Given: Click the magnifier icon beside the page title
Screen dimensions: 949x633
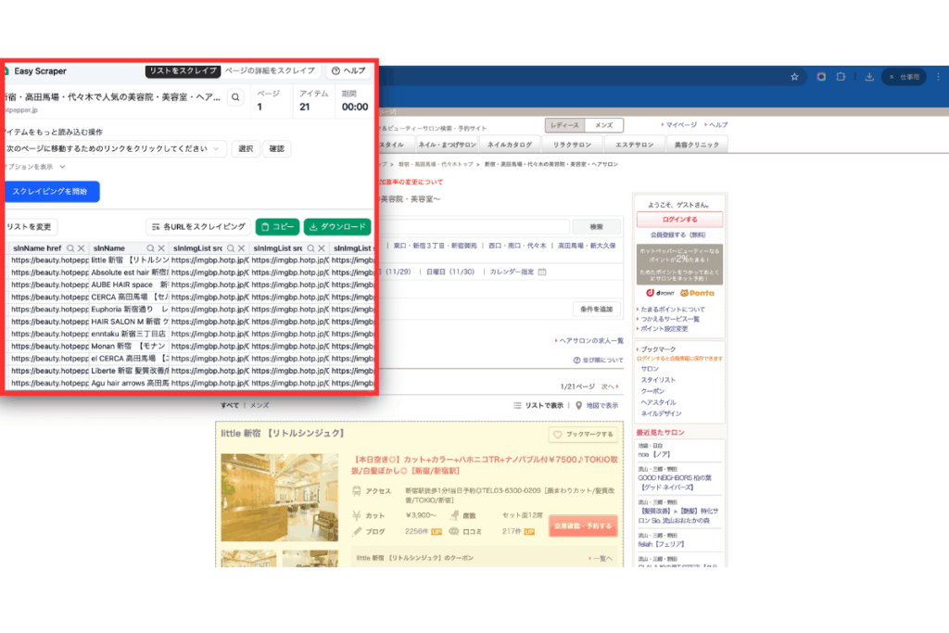Looking at the screenshot, I should tap(235, 97).
